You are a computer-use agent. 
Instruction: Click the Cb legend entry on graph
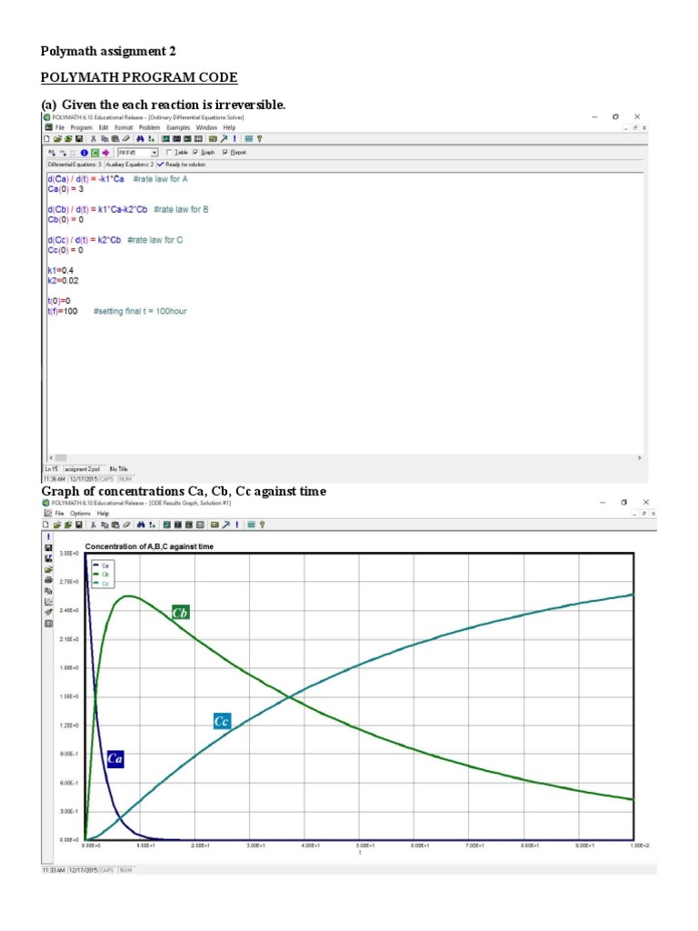(101, 575)
